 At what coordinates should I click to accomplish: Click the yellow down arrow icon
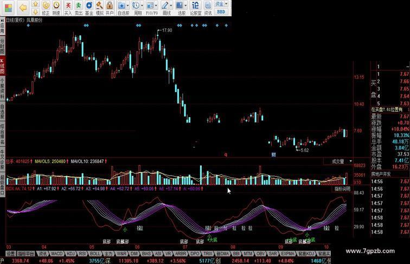point(36,11)
